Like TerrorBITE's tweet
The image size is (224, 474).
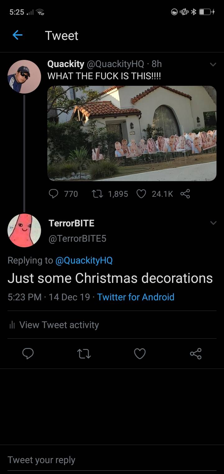[x=140, y=354]
